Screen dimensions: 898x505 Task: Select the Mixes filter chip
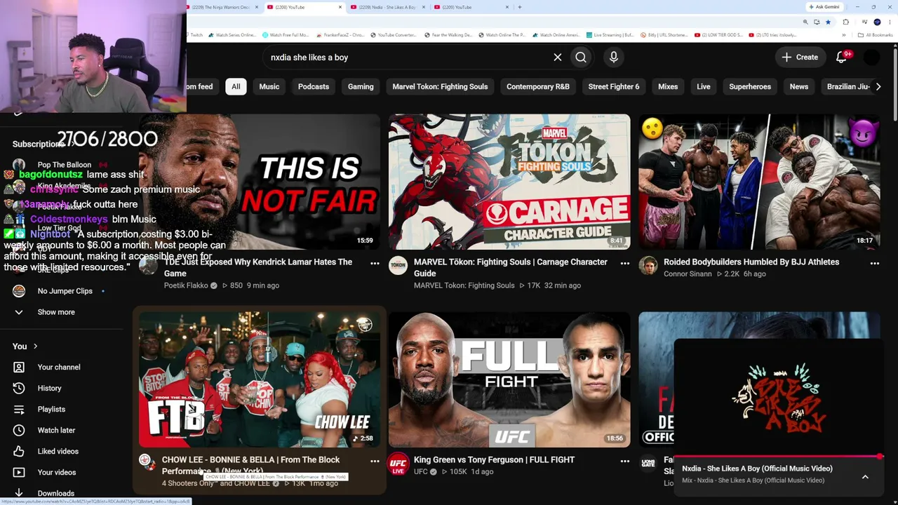668,87
